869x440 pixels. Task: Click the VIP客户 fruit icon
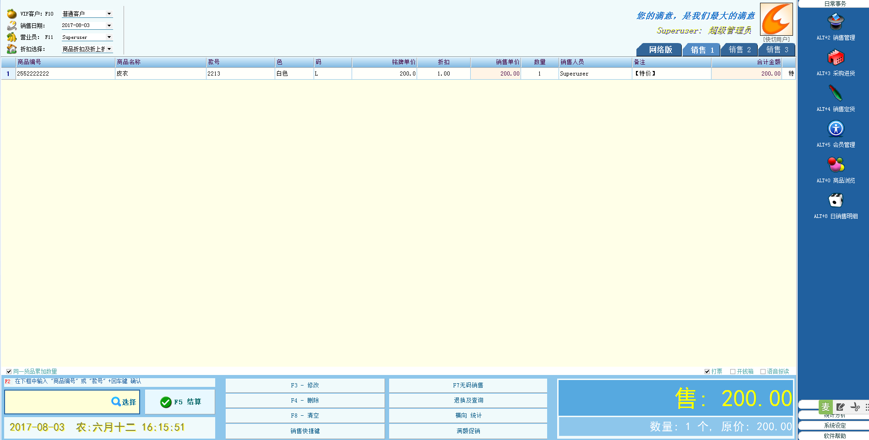click(x=12, y=14)
